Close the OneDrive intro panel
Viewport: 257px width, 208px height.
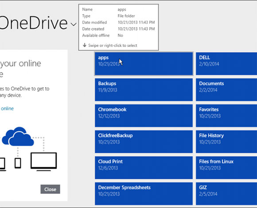click(x=50, y=189)
